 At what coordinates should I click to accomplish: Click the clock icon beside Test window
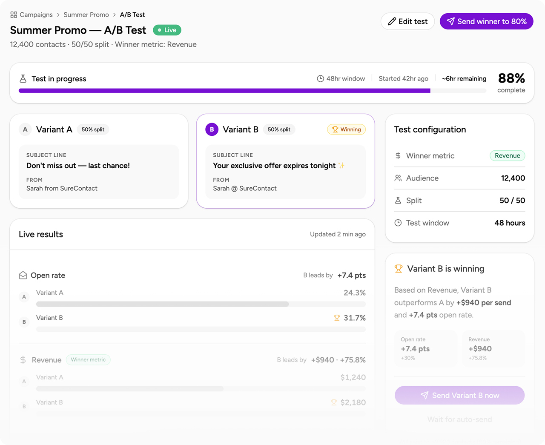click(398, 223)
